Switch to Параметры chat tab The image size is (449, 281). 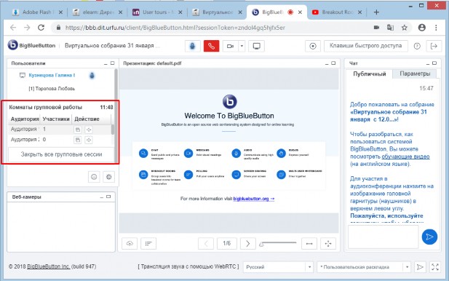coord(415,74)
